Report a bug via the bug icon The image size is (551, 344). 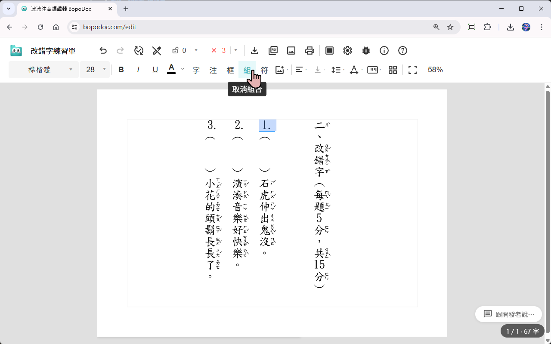pos(366,50)
